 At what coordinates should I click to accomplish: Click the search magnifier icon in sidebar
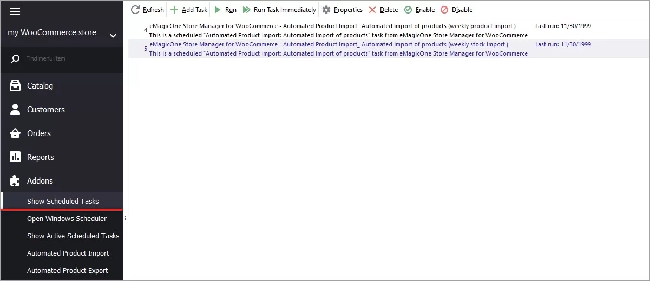16,58
